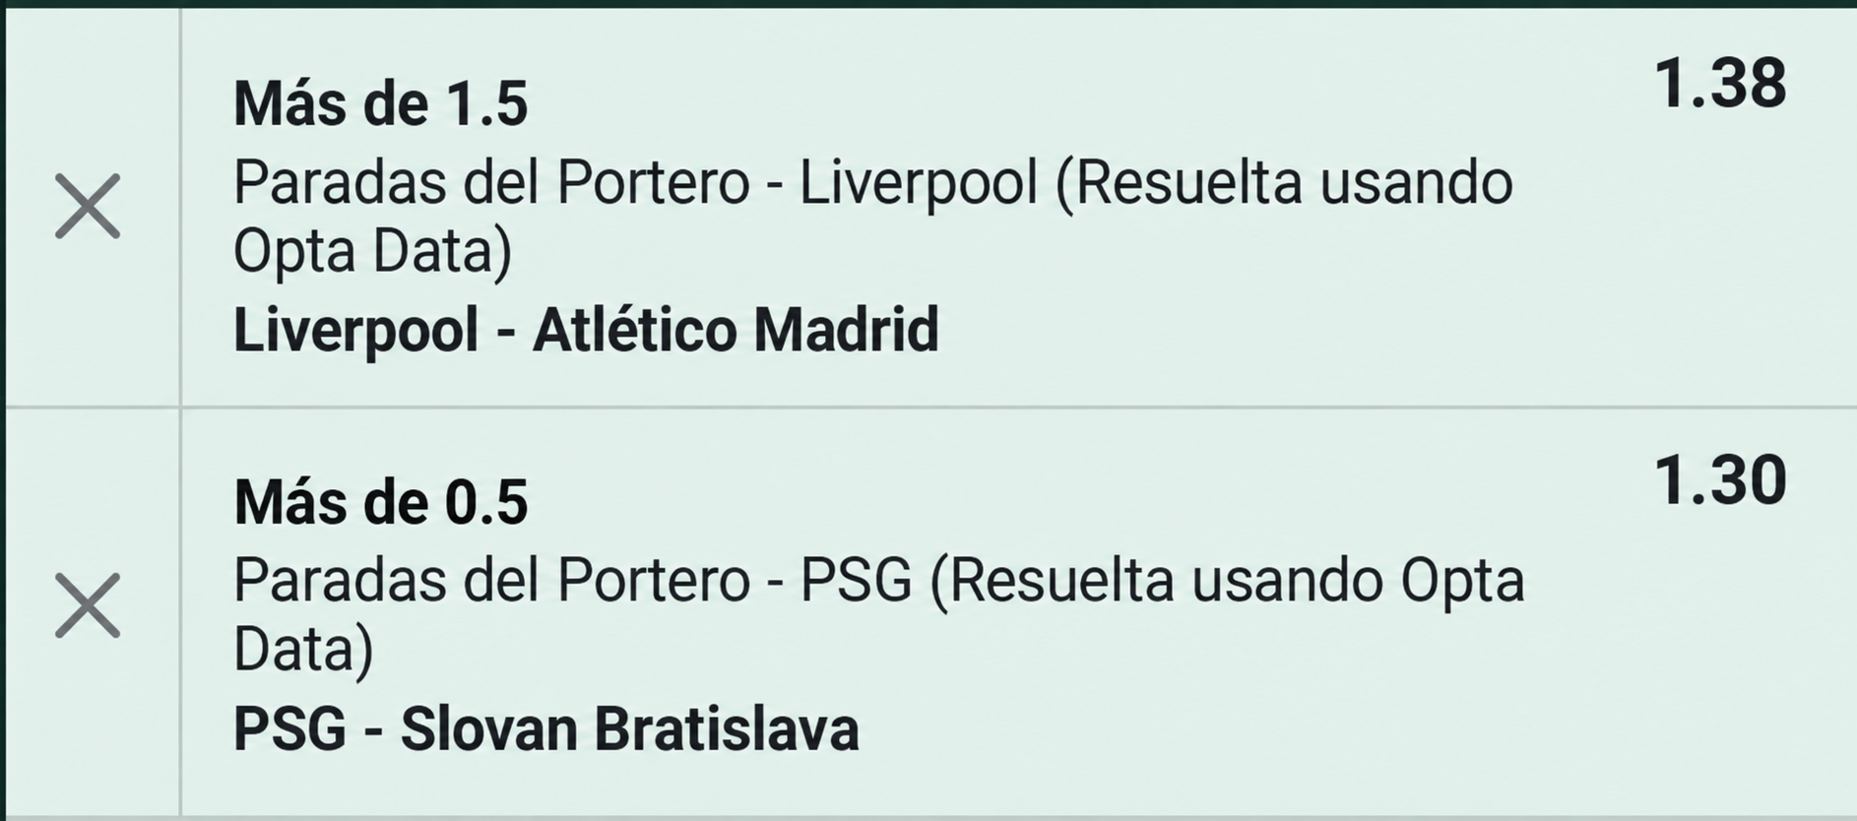Open the PSG - Slovan Bratislava match
1857x821 pixels.
(545, 729)
